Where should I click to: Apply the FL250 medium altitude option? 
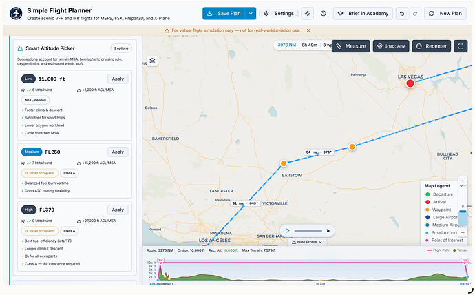pos(118,152)
